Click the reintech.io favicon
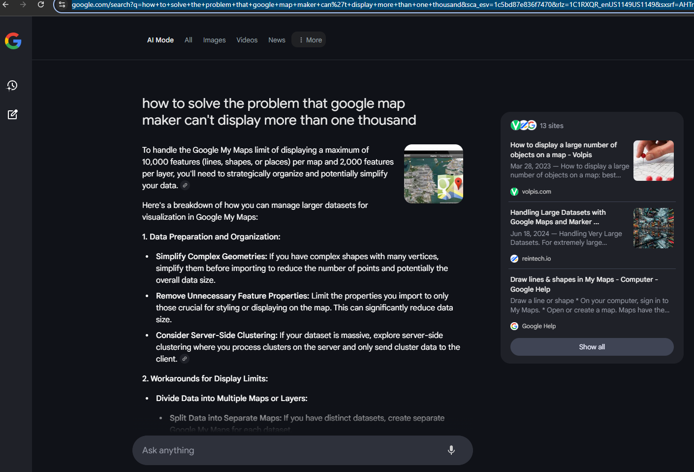This screenshot has width=694, height=472. (514, 259)
